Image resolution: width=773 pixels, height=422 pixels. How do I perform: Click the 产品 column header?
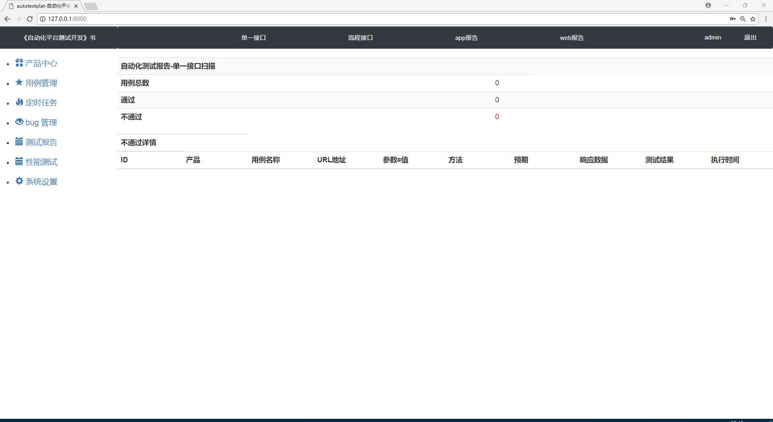click(193, 160)
